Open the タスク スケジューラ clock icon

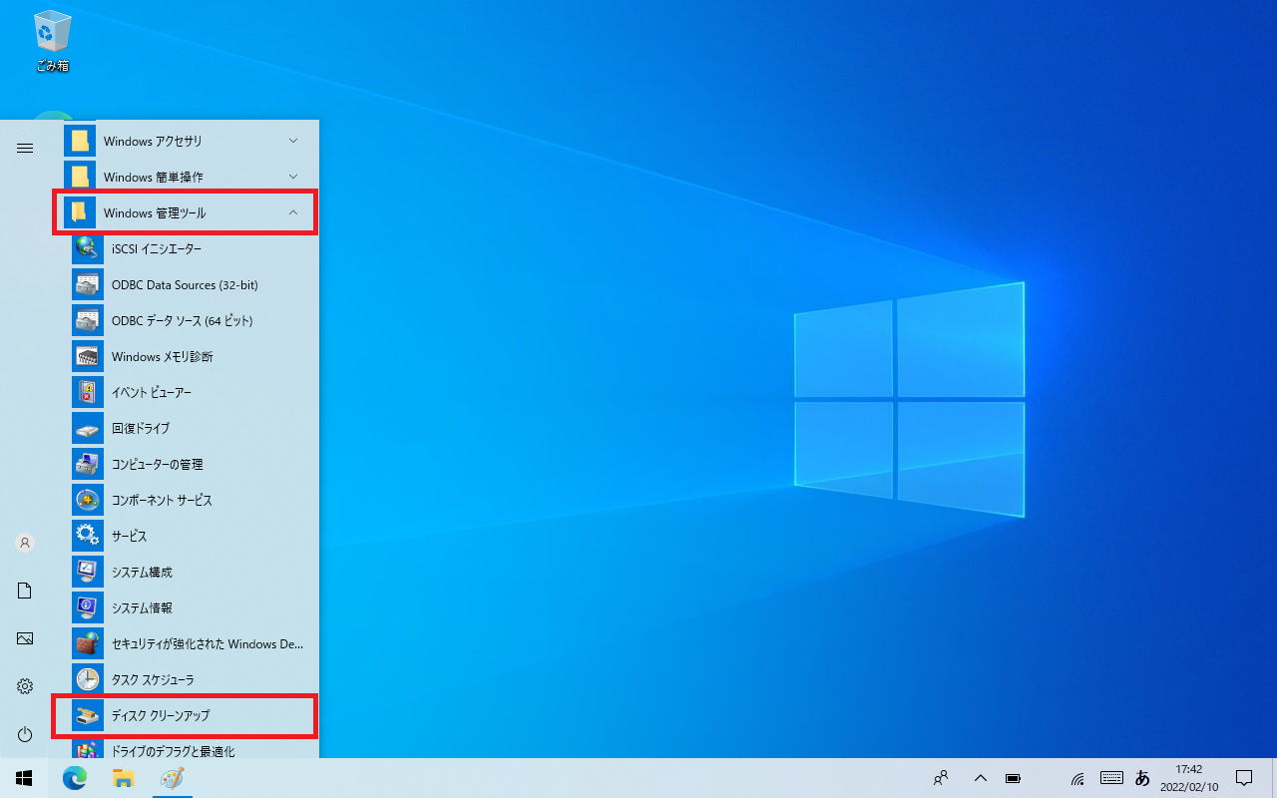click(88, 679)
